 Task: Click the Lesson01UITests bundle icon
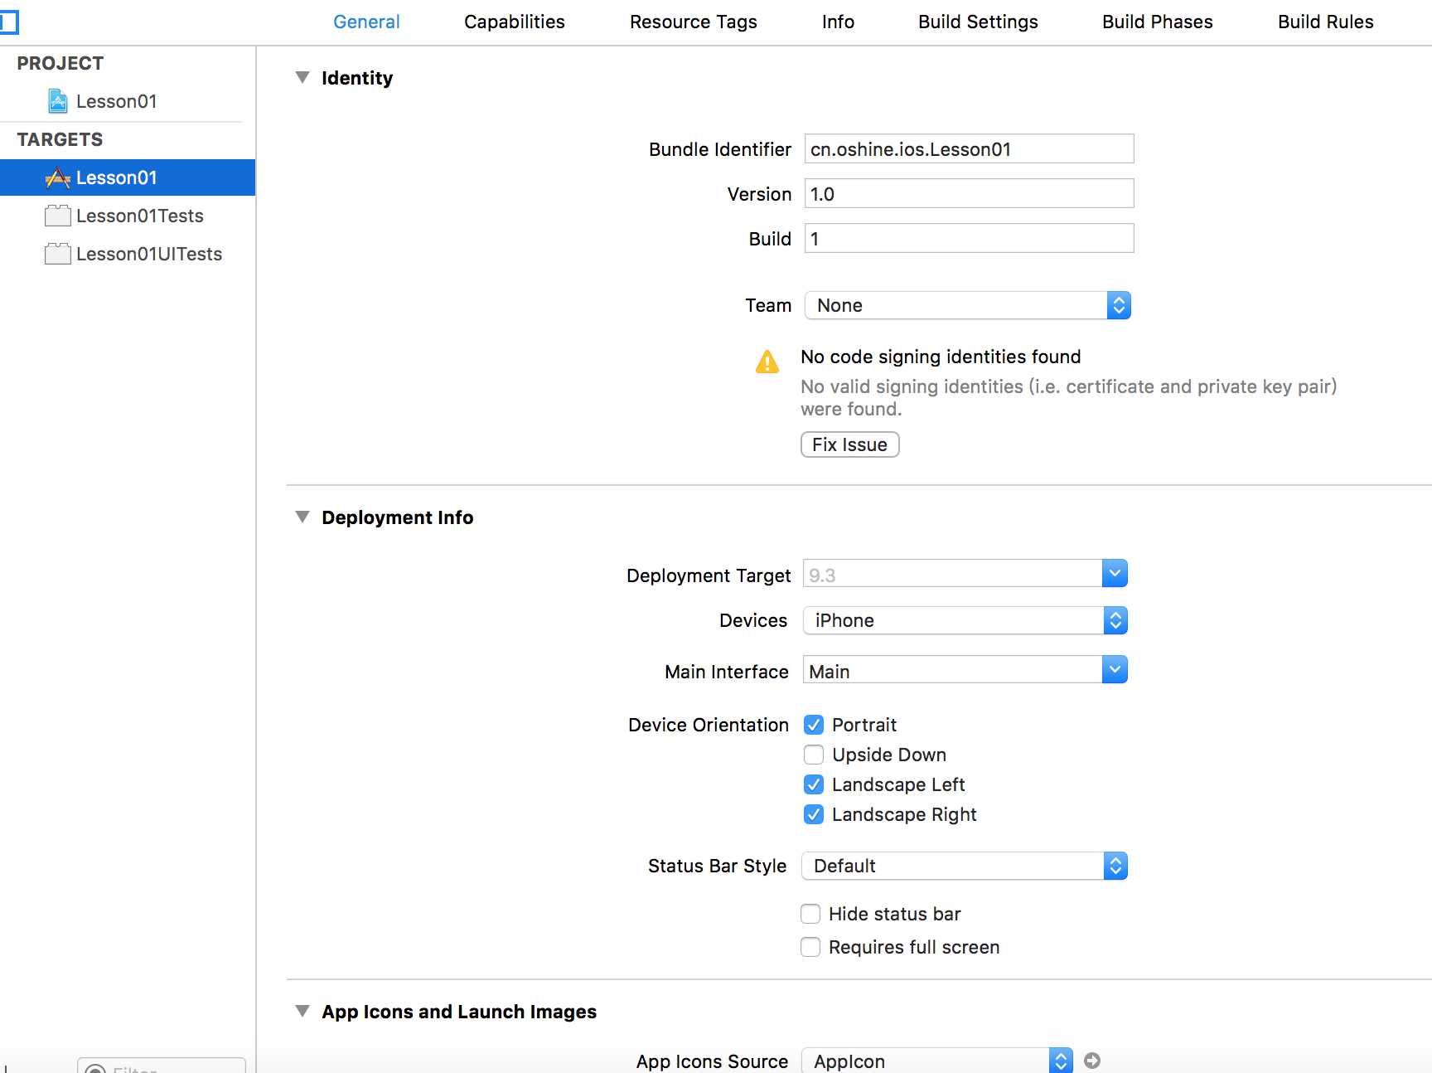pyautogui.click(x=57, y=255)
